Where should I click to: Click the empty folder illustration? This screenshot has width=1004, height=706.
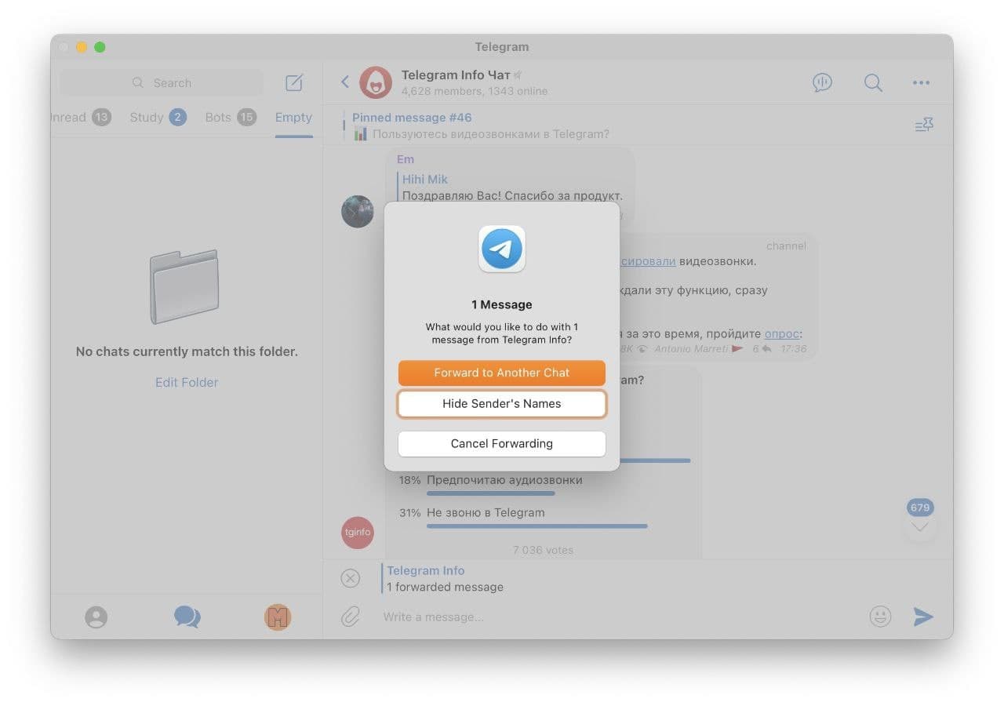click(x=184, y=287)
